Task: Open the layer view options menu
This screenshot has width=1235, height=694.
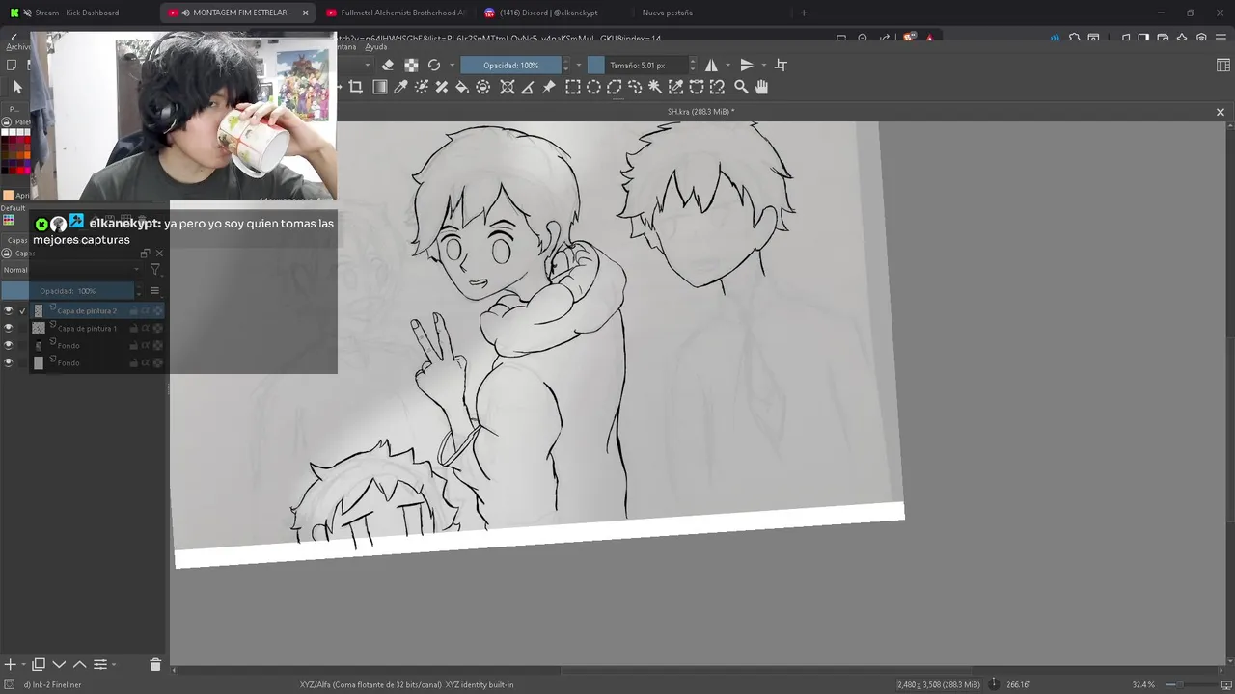Action: pyautogui.click(x=154, y=290)
